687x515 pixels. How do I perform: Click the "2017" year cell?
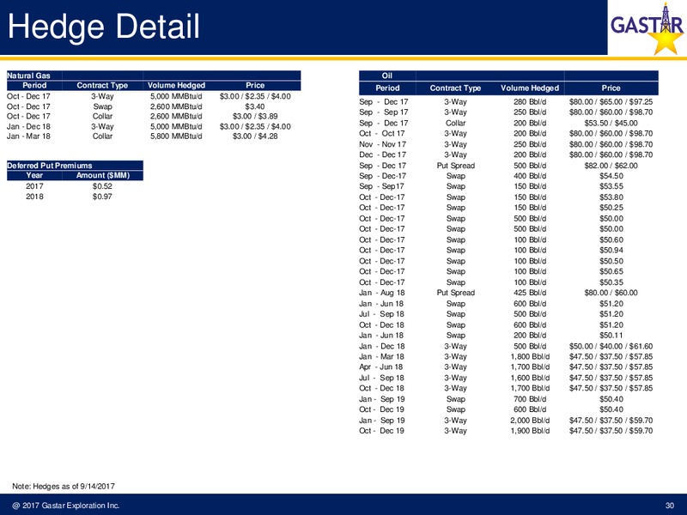(x=34, y=186)
